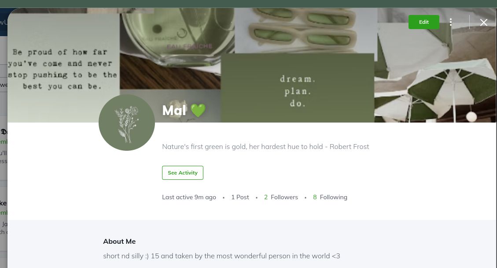Open the 2 Followers list

click(x=281, y=197)
